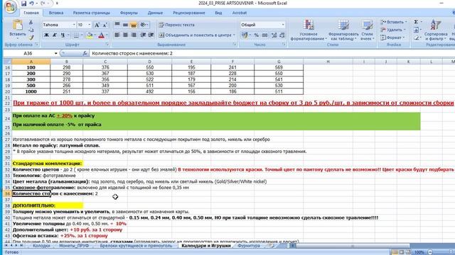Apply yellow fill color to cell
This screenshot has height=255, width=455.
coord(90,35)
